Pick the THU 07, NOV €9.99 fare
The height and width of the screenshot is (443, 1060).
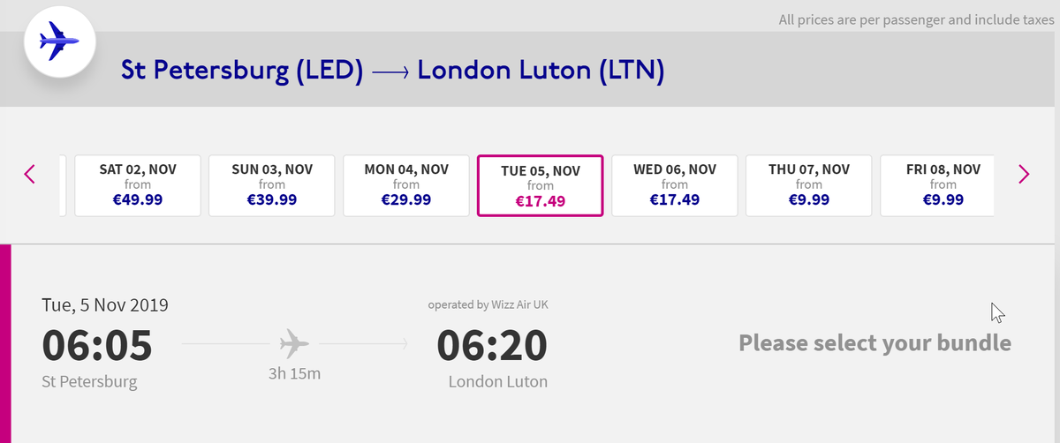click(809, 185)
